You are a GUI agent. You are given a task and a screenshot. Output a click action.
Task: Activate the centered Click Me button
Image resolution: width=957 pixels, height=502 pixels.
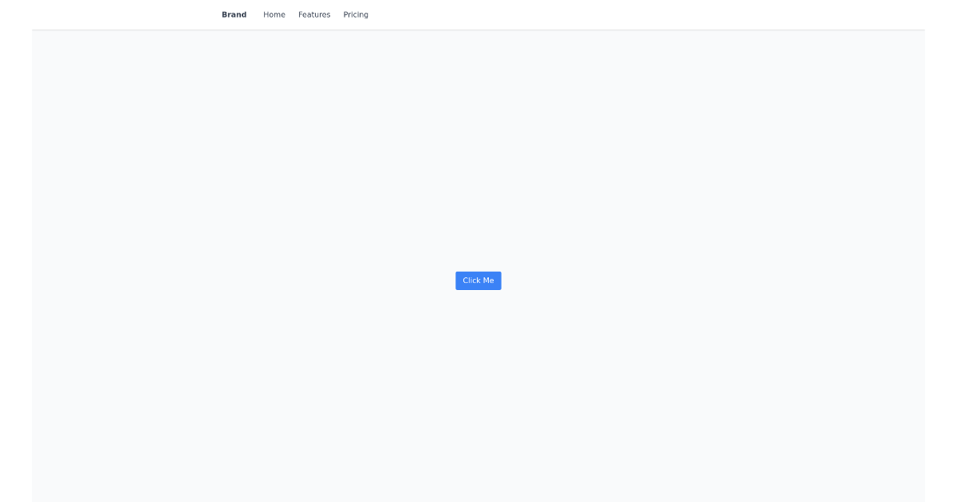tap(478, 280)
